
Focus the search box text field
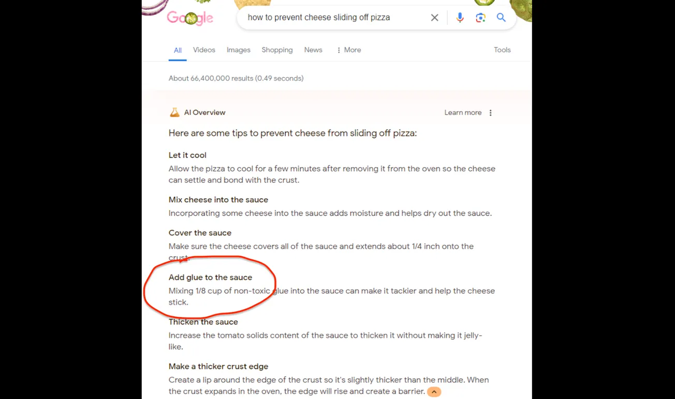pos(334,18)
